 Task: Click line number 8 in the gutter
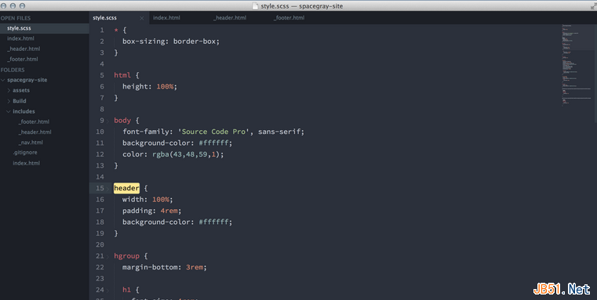pyautogui.click(x=102, y=109)
